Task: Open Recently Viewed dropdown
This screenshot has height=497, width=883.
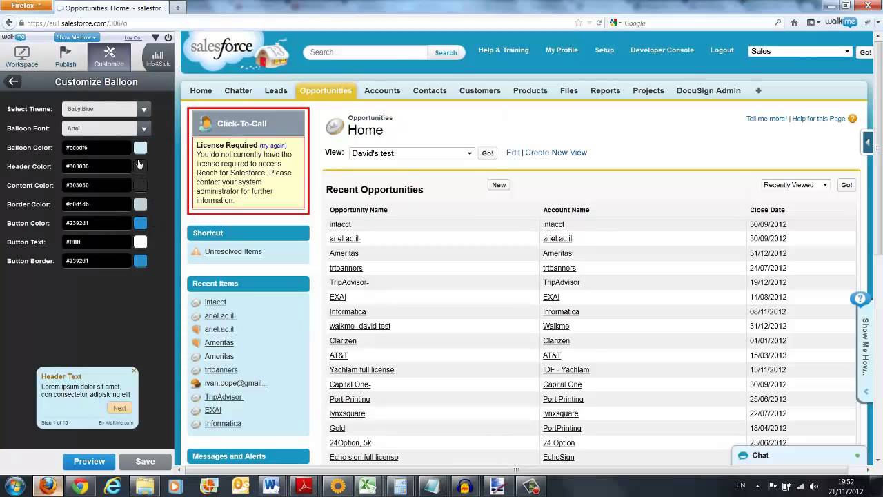Action: [795, 185]
